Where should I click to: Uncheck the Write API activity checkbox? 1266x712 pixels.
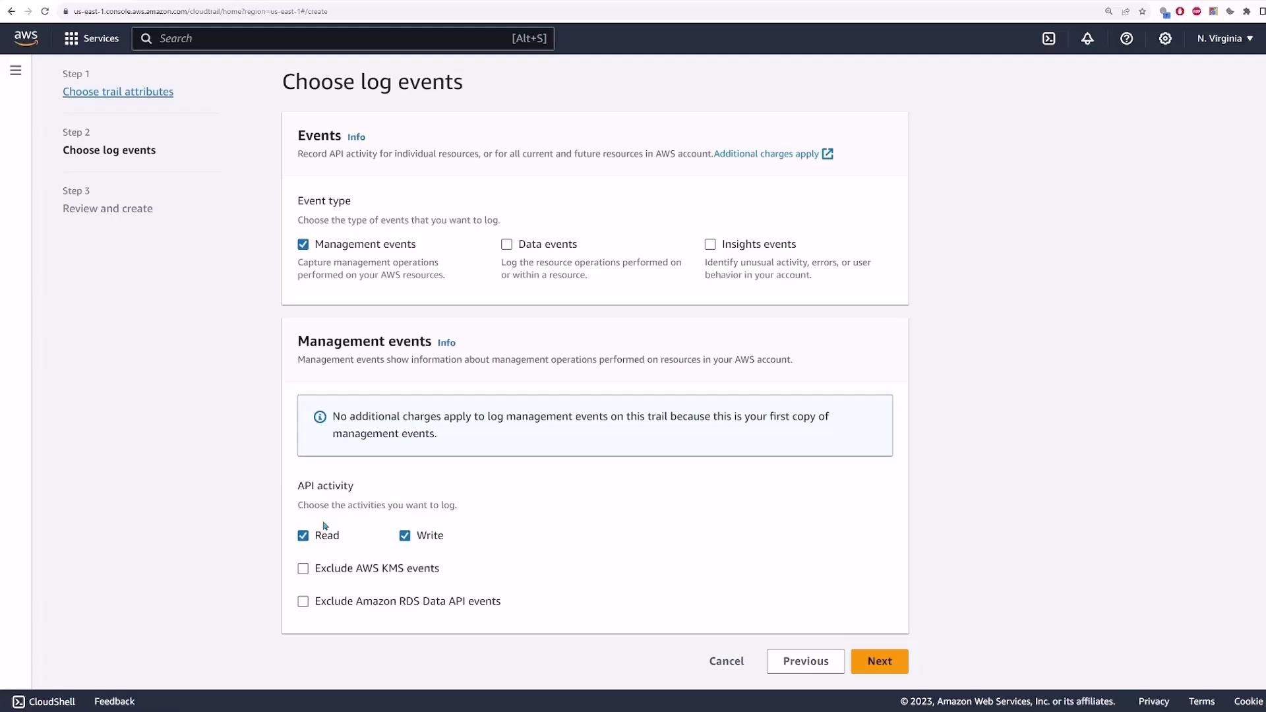405,535
